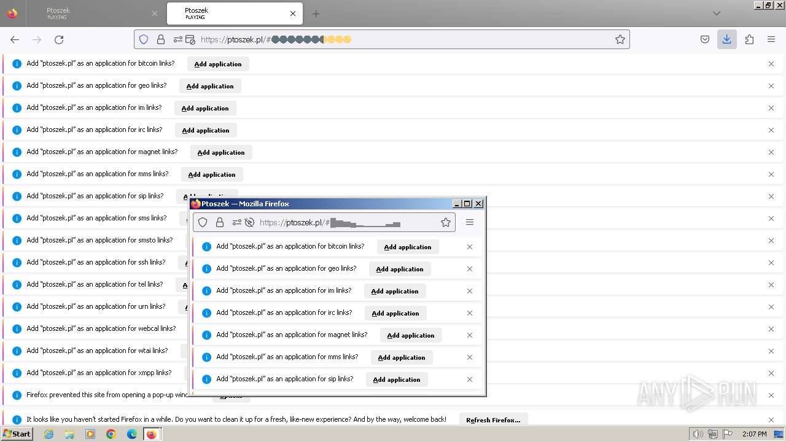Open permissions icon in main window URL bar

point(178,39)
